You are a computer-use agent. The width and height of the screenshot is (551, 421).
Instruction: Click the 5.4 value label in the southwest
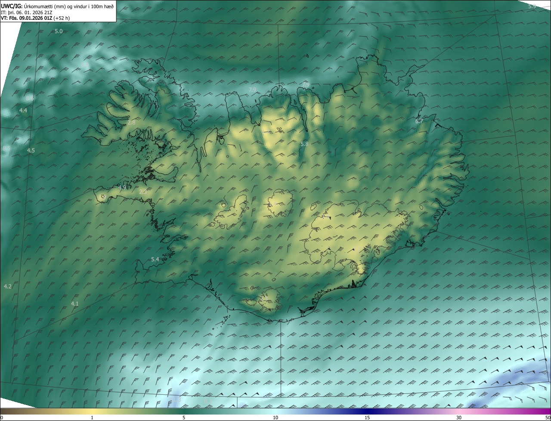click(155, 259)
